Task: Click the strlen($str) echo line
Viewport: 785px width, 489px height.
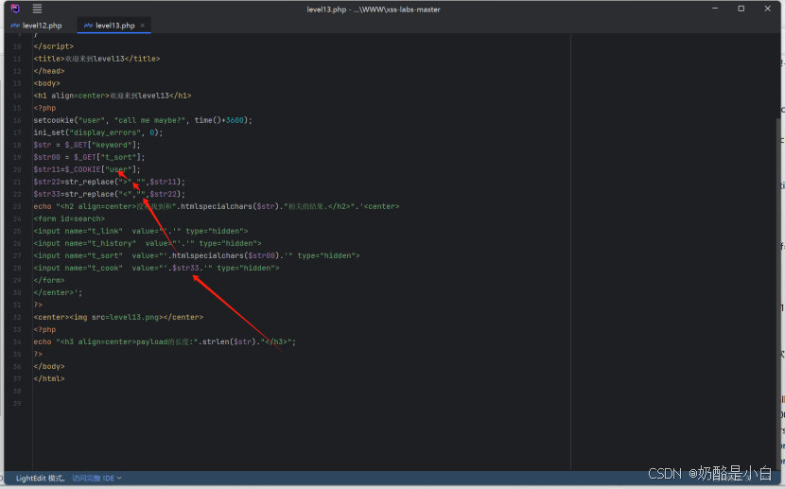Action: point(165,341)
